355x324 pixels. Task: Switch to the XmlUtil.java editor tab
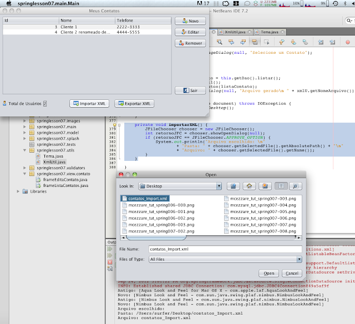click(x=235, y=32)
